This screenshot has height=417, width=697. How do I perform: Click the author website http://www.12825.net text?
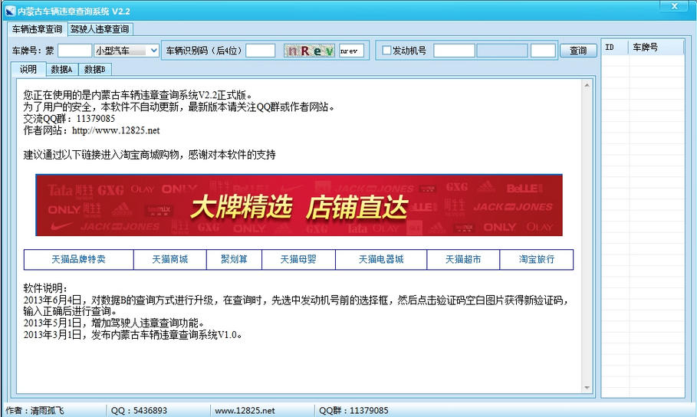[x=116, y=130]
